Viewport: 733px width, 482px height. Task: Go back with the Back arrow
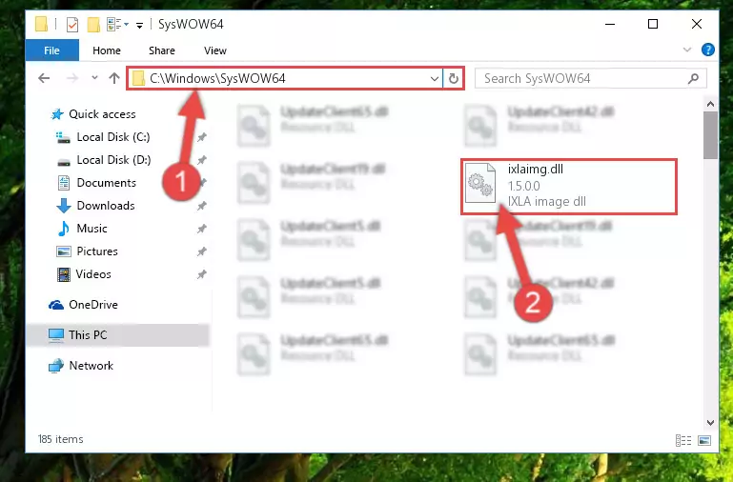pos(44,78)
